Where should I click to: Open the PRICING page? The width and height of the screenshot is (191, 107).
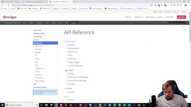[x=127, y=17]
